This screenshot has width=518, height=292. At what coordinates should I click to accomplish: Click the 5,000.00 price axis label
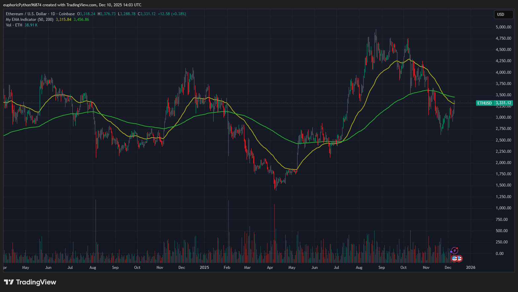click(503, 27)
